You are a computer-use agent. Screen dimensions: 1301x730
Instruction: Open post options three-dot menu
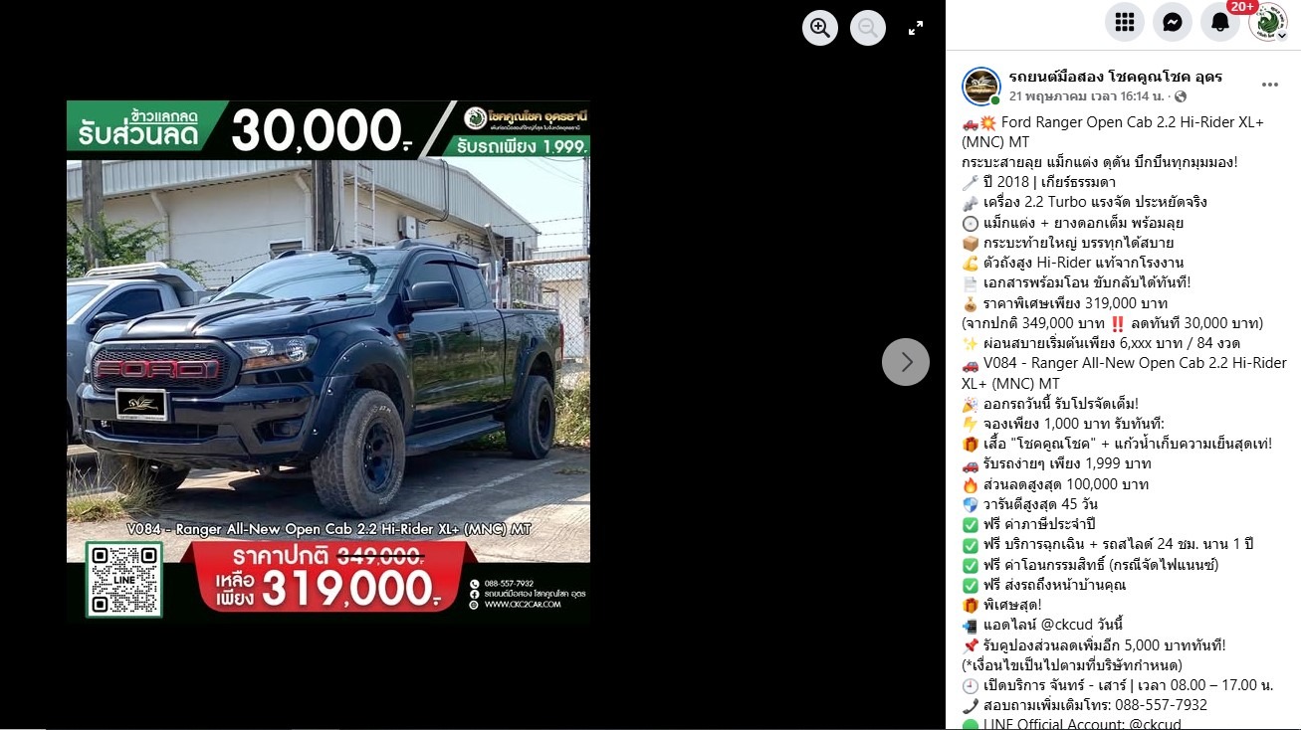(x=1270, y=86)
